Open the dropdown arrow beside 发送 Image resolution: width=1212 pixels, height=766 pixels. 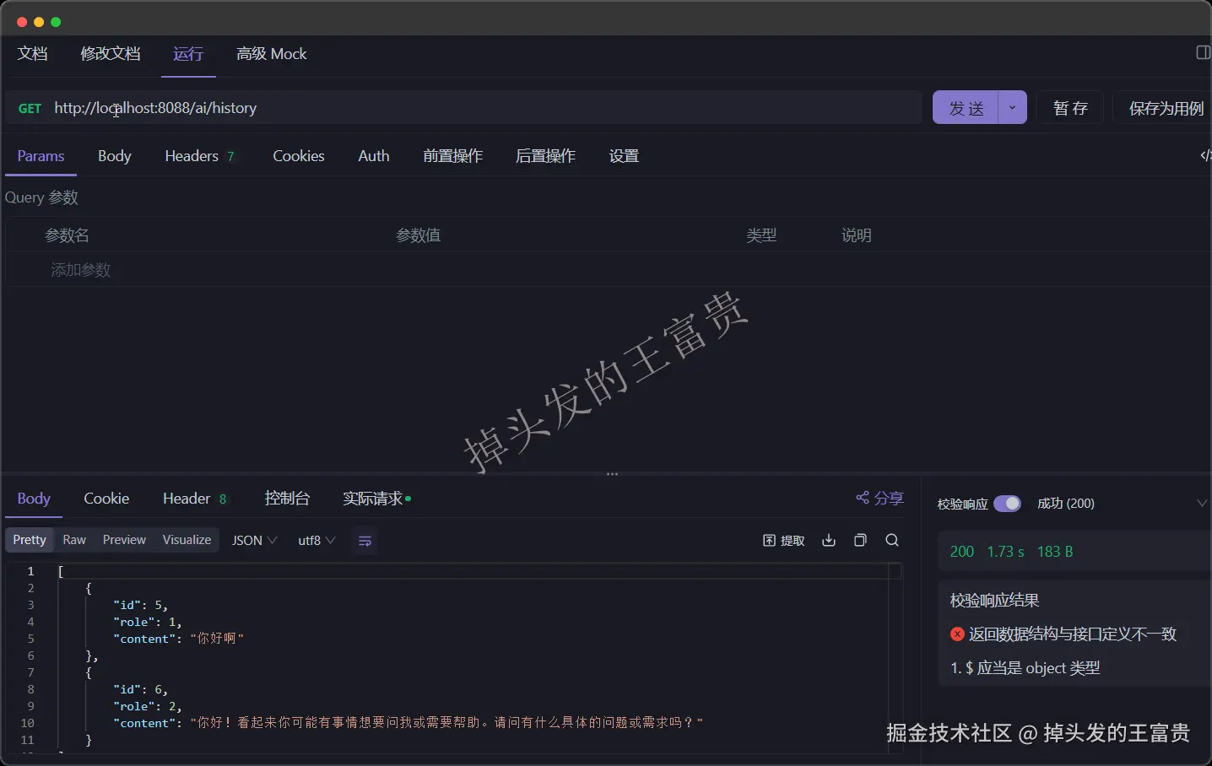(1013, 108)
